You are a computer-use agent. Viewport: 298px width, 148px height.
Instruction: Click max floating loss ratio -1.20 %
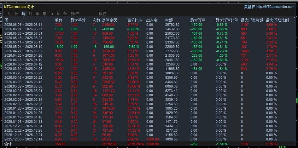coord(222,55)
